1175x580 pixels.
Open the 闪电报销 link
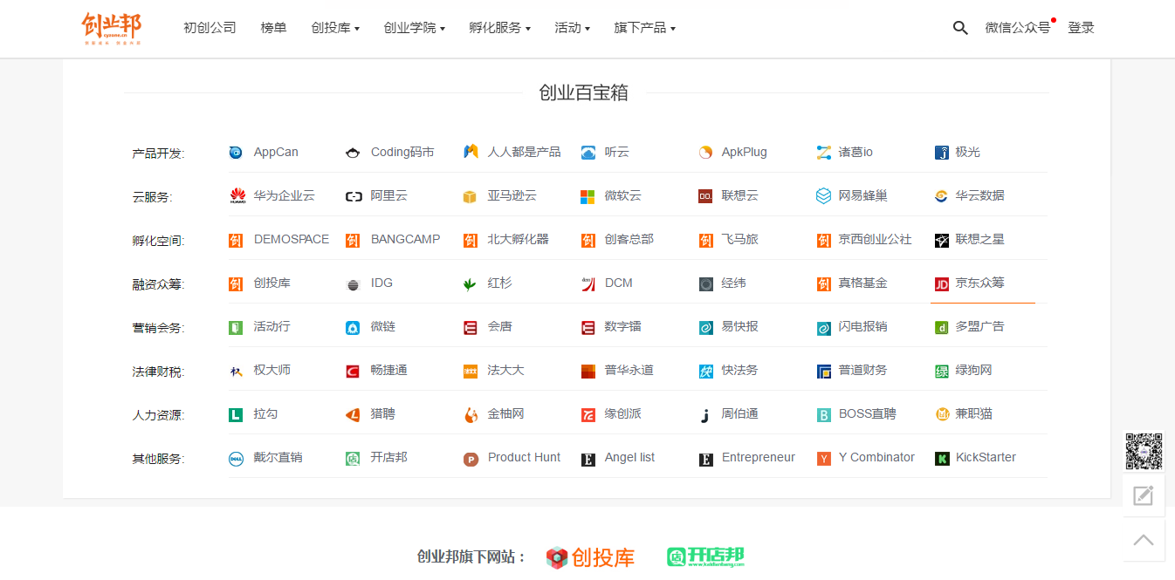click(x=862, y=326)
